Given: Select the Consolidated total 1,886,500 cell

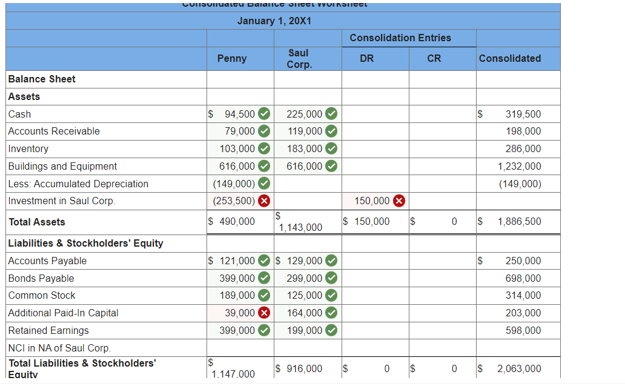Looking at the screenshot, I should click(518, 221).
